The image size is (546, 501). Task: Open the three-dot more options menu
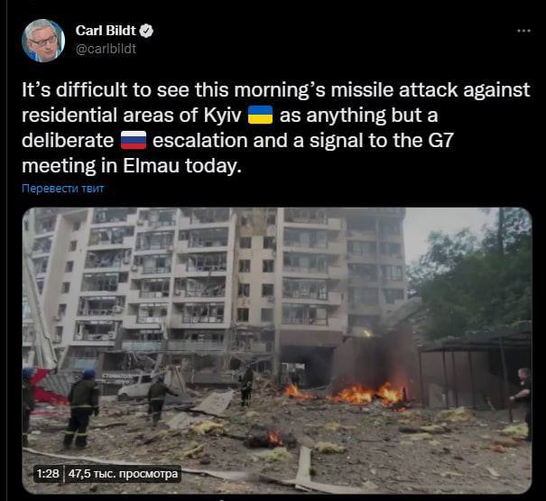[523, 31]
